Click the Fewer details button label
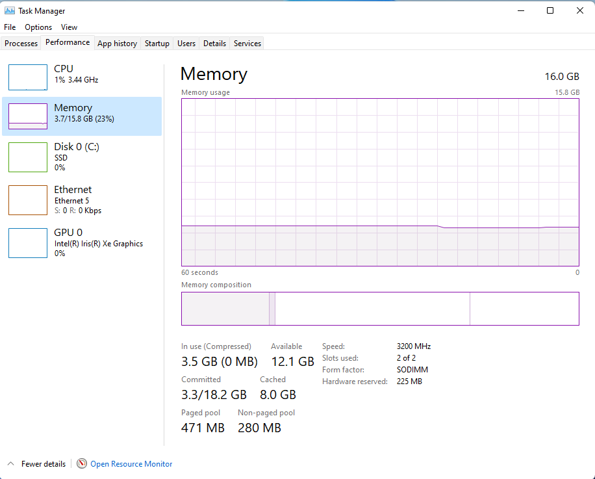 tap(44, 464)
